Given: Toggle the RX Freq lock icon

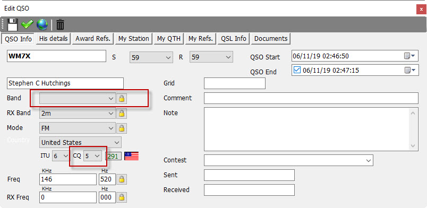Looking at the screenshot, I should [x=122, y=197].
